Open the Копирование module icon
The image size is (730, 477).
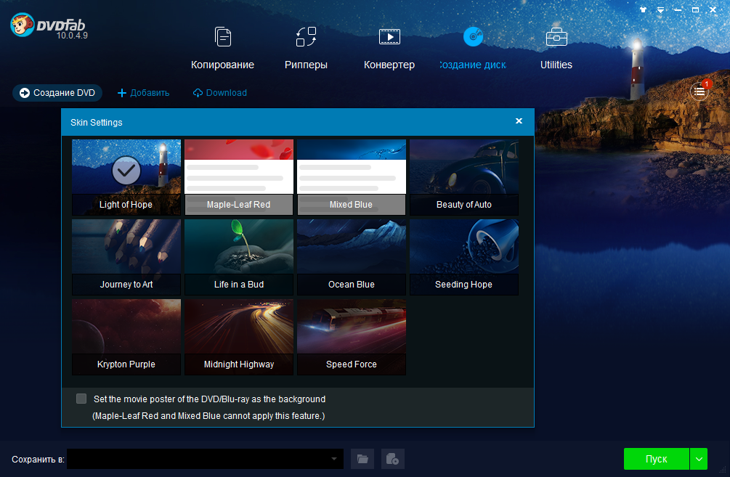point(222,37)
